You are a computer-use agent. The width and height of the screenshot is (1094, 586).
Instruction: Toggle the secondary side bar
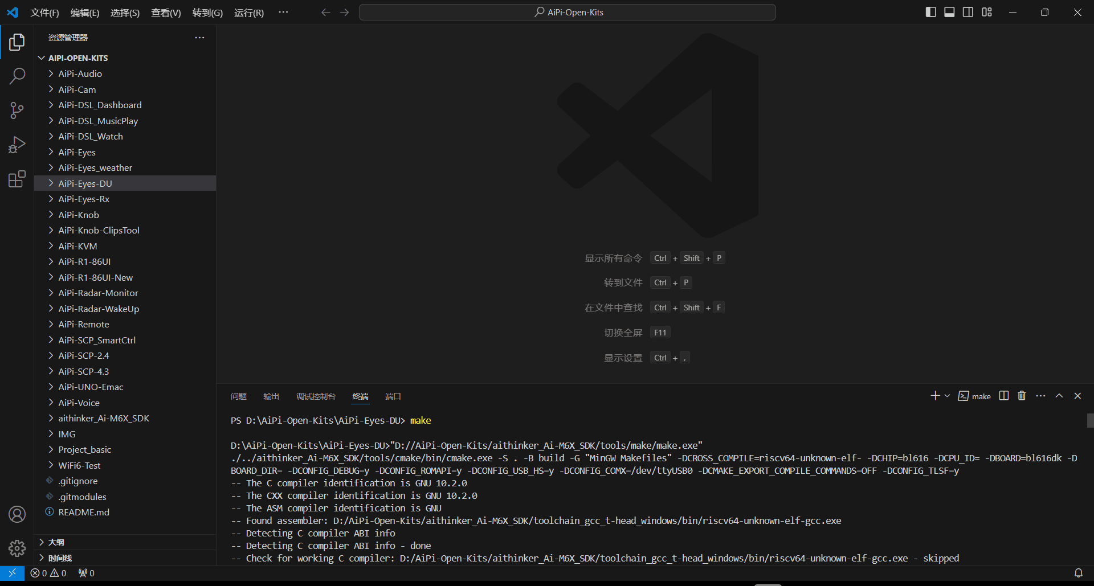click(x=968, y=12)
